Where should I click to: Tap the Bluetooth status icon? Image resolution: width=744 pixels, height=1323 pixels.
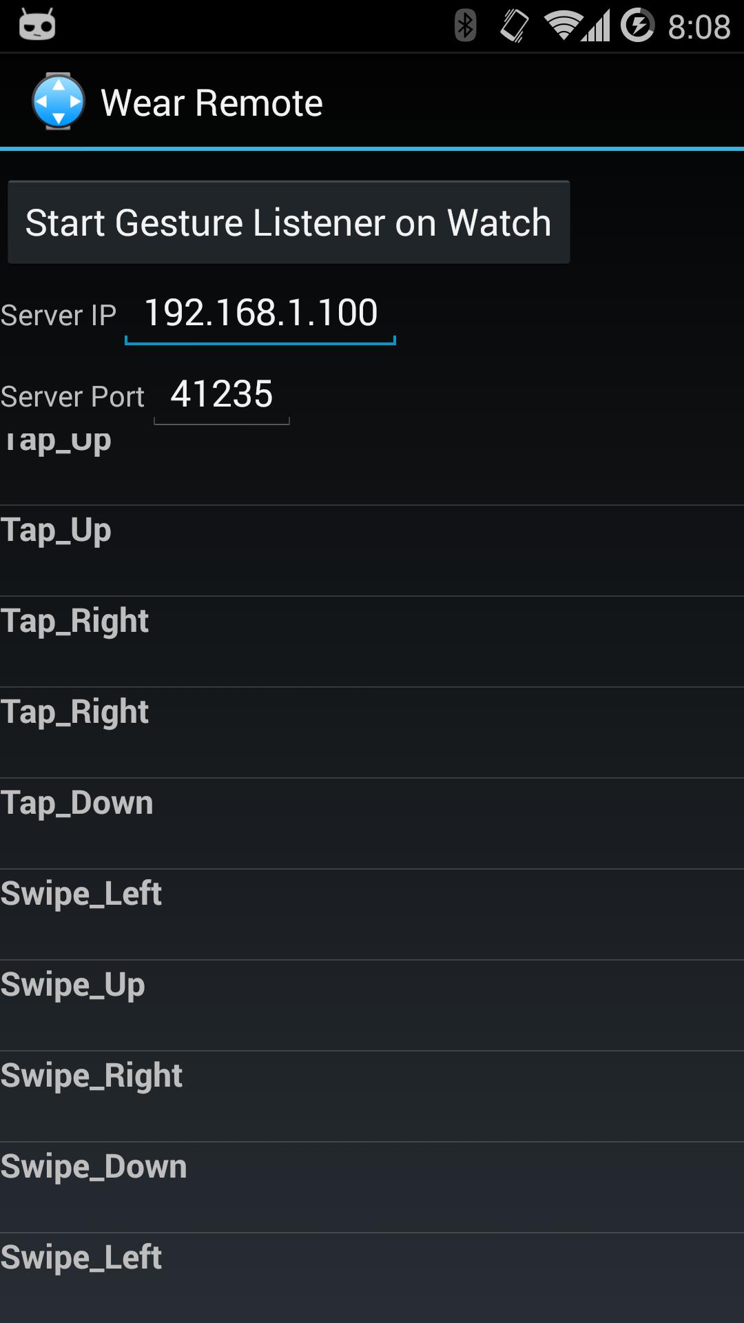click(466, 26)
